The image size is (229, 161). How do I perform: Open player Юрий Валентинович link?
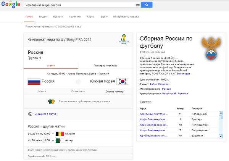(153, 136)
